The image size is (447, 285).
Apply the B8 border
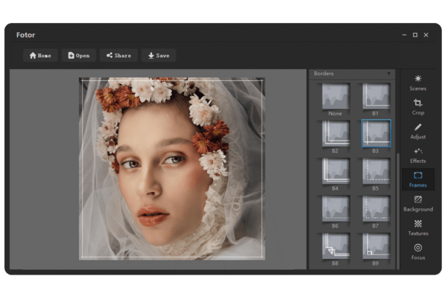[x=335, y=246]
